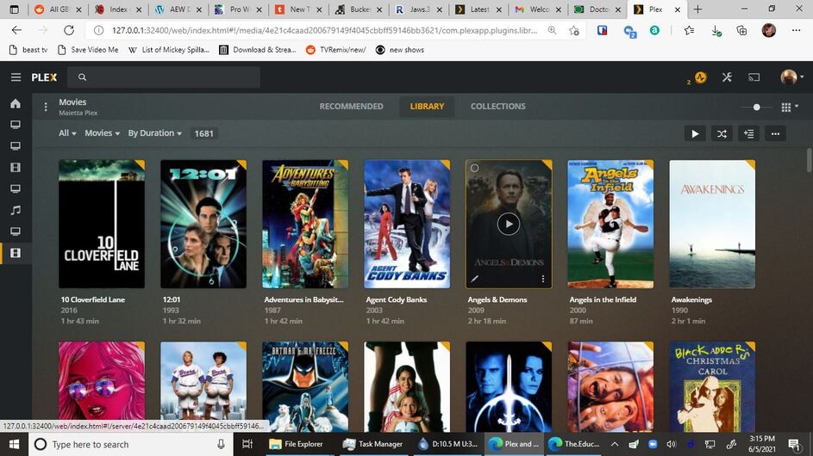The height and width of the screenshot is (456, 813).
Task: Click the taskbar volume speaker icon
Action: coord(672,444)
